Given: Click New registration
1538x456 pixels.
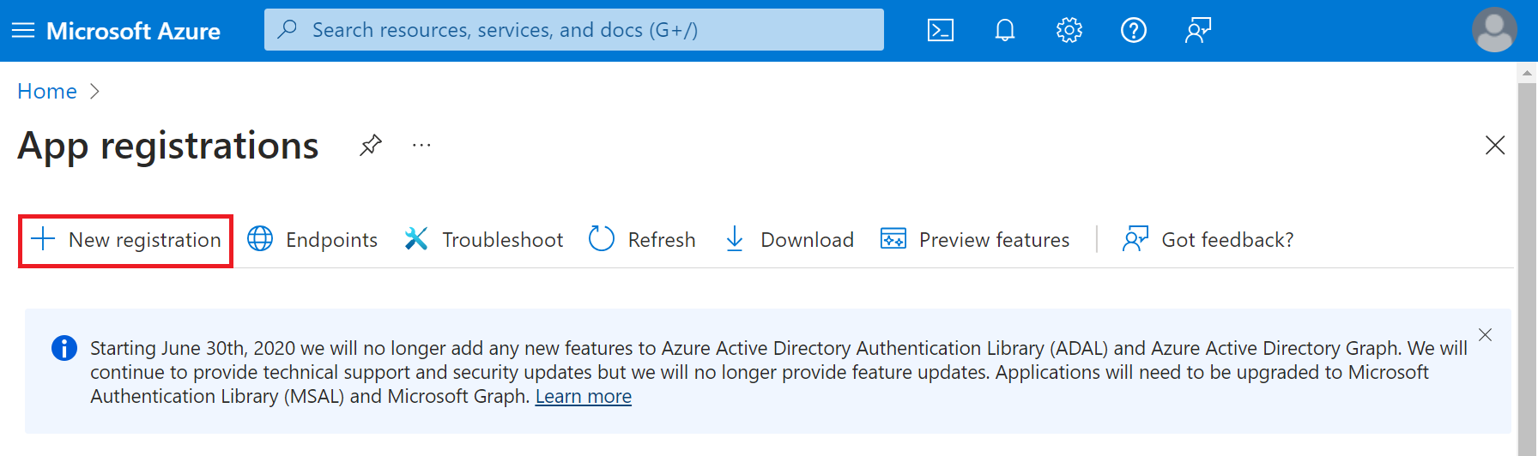Looking at the screenshot, I should 126,240.
